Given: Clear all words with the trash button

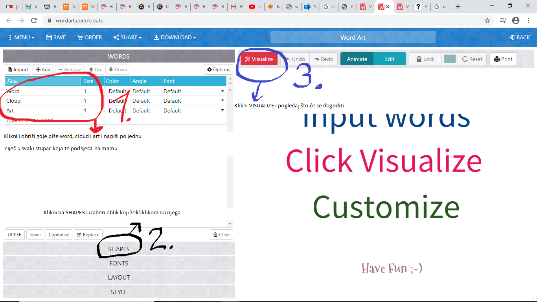Looking at the screenshot, I should click(221, 235).
